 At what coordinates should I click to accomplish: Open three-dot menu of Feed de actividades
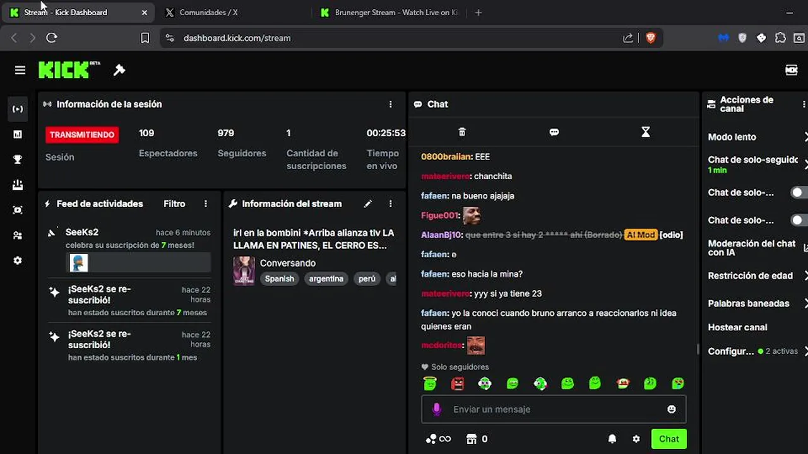click(205, 204)
